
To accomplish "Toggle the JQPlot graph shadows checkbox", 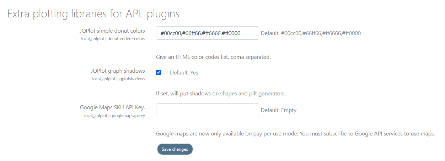I will click(x=159, y=72).
